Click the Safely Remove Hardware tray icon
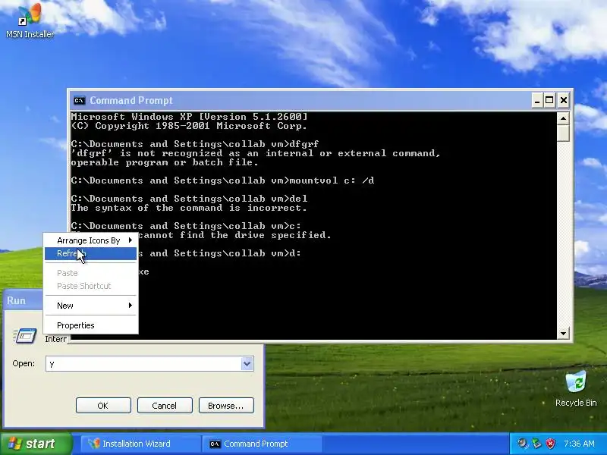Viewport: 607px width, 455px height. coord(536,444)
